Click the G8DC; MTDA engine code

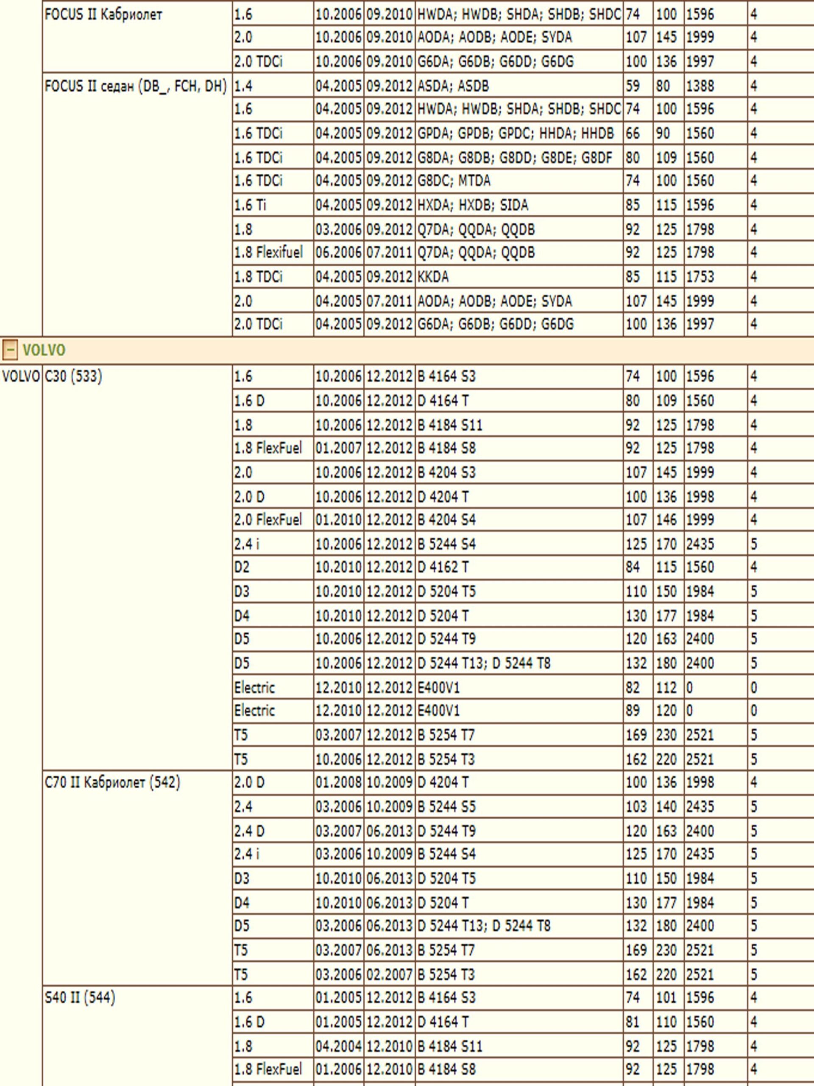coord(454,181)
